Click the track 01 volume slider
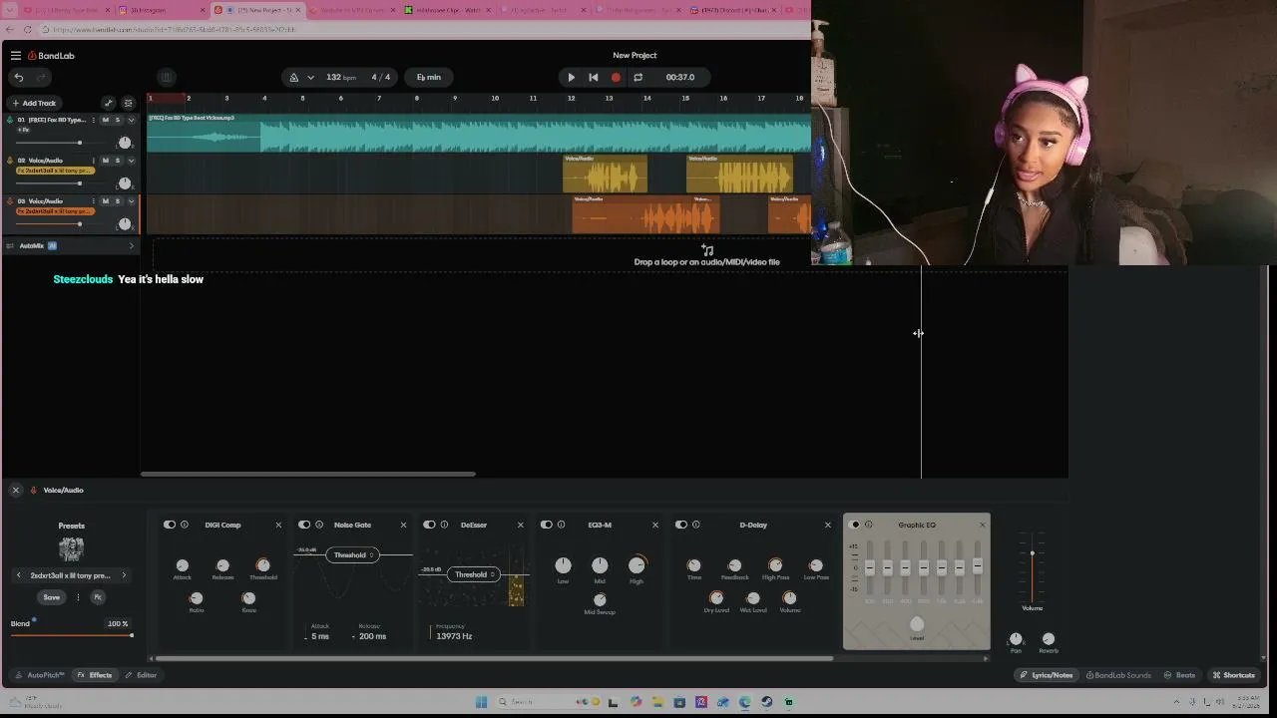Viewport: 1277px width, 718px height. point(48,143)
